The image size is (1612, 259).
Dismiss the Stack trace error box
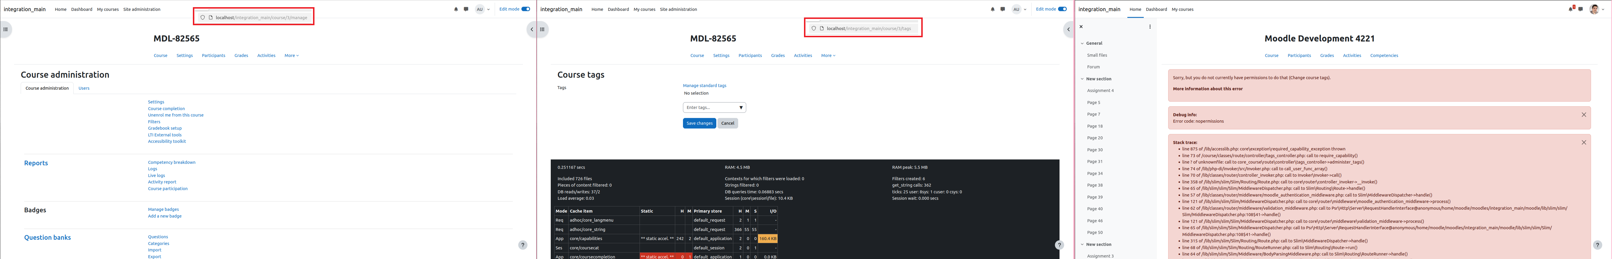pyautogui.click(x=1584, y=142)
